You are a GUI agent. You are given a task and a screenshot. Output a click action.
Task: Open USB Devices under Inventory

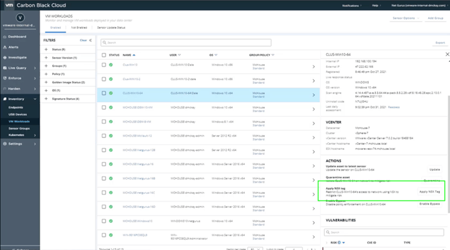18,114
